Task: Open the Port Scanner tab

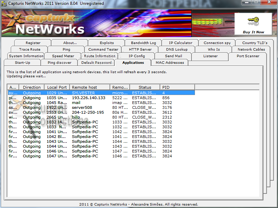Action: pos(248,56)
